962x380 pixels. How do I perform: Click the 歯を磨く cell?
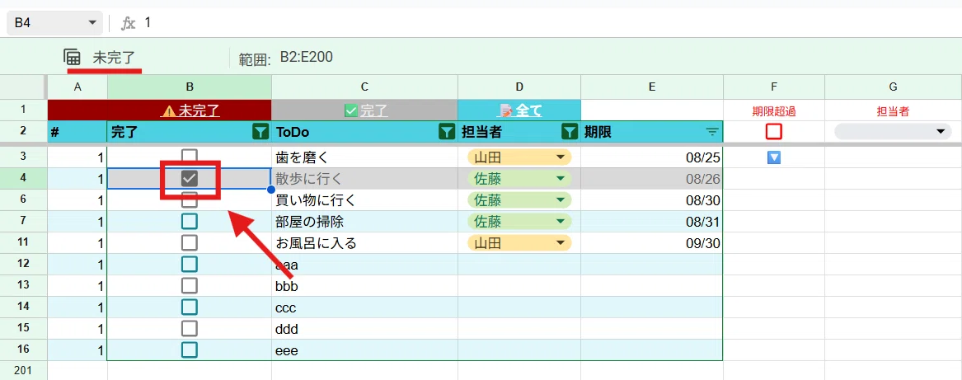pos(364,157)
